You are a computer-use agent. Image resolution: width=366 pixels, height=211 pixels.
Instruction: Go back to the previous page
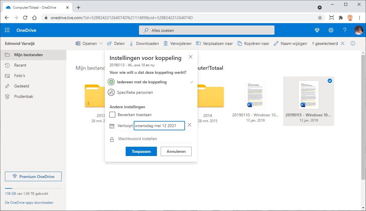[7, 18]
